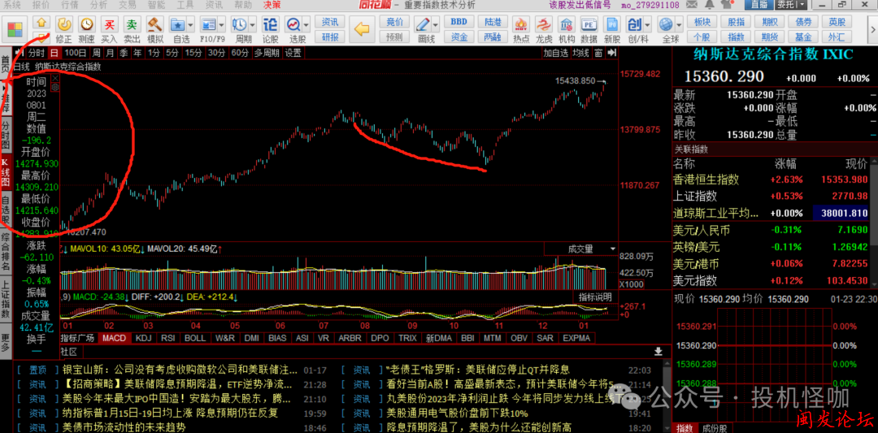Screen dimensions: 878x433
Task: Expand the 选股 dropdown arrow
Action: pyautogui.click(x=306, y=25)
